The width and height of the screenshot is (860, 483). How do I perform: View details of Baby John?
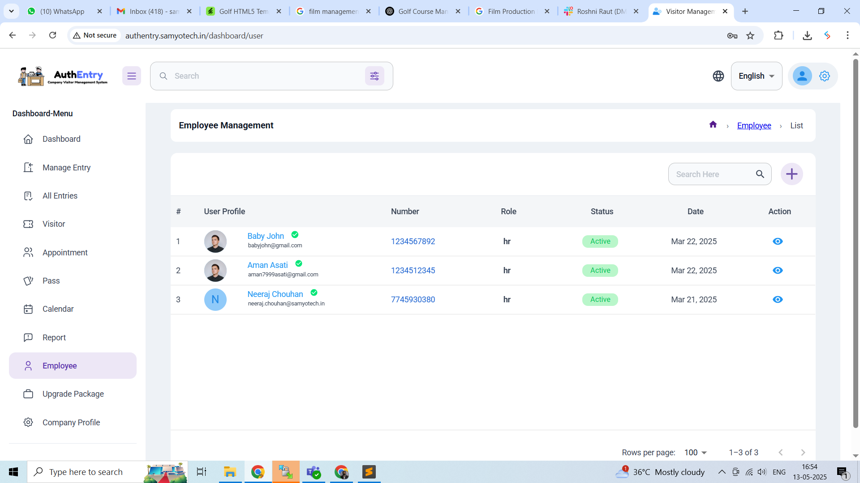[x=778, y=241]
